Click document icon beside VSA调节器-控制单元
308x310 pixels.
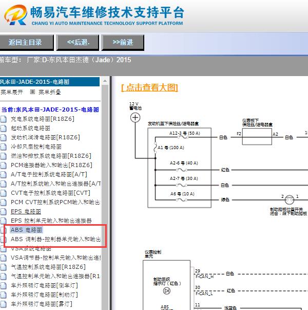point(4,258)
